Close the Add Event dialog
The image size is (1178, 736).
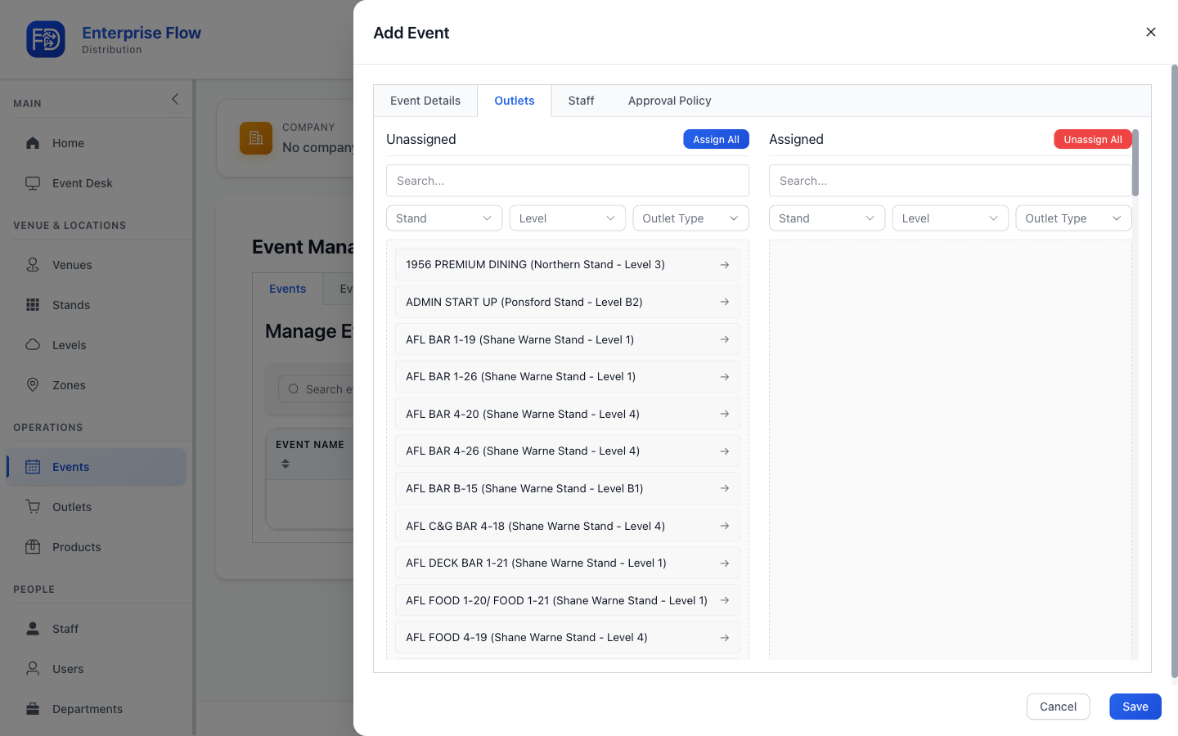[x=1151, y=32]
